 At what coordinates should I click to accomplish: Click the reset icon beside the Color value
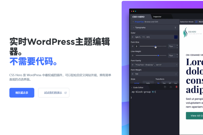point(132,37)
